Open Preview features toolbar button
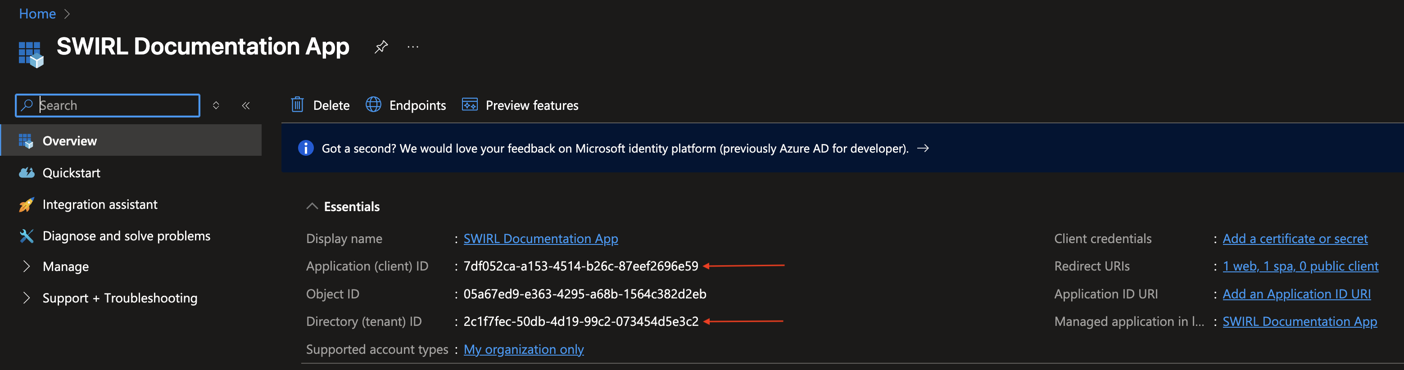Viewport: 1404px width, 370px height. (521, 105)
